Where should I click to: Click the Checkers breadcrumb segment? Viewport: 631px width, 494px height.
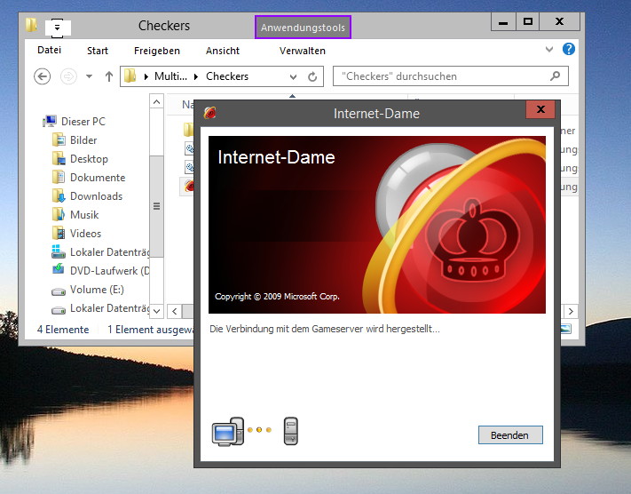tap(227, 76)
